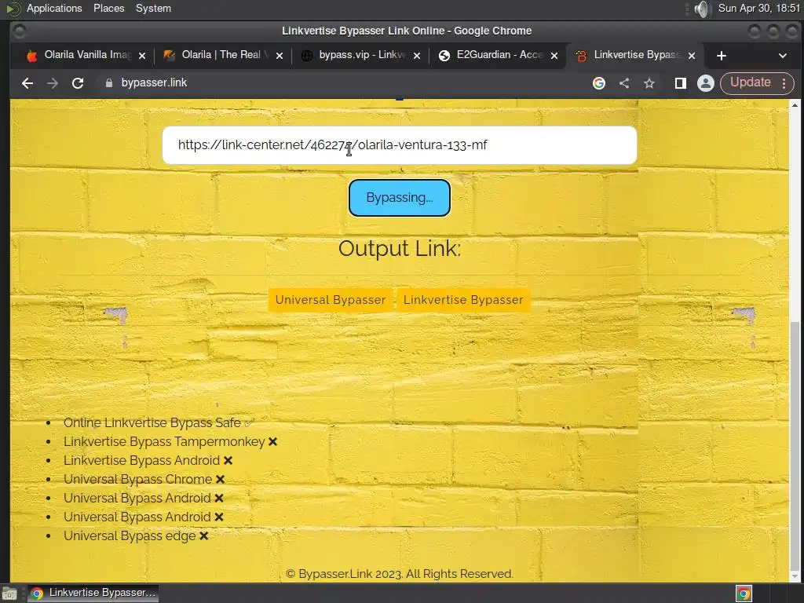This screenshot has height=603, width=804.
Task: Click 'Universal Bypass Chrome' list item
Action: (144, 480)
